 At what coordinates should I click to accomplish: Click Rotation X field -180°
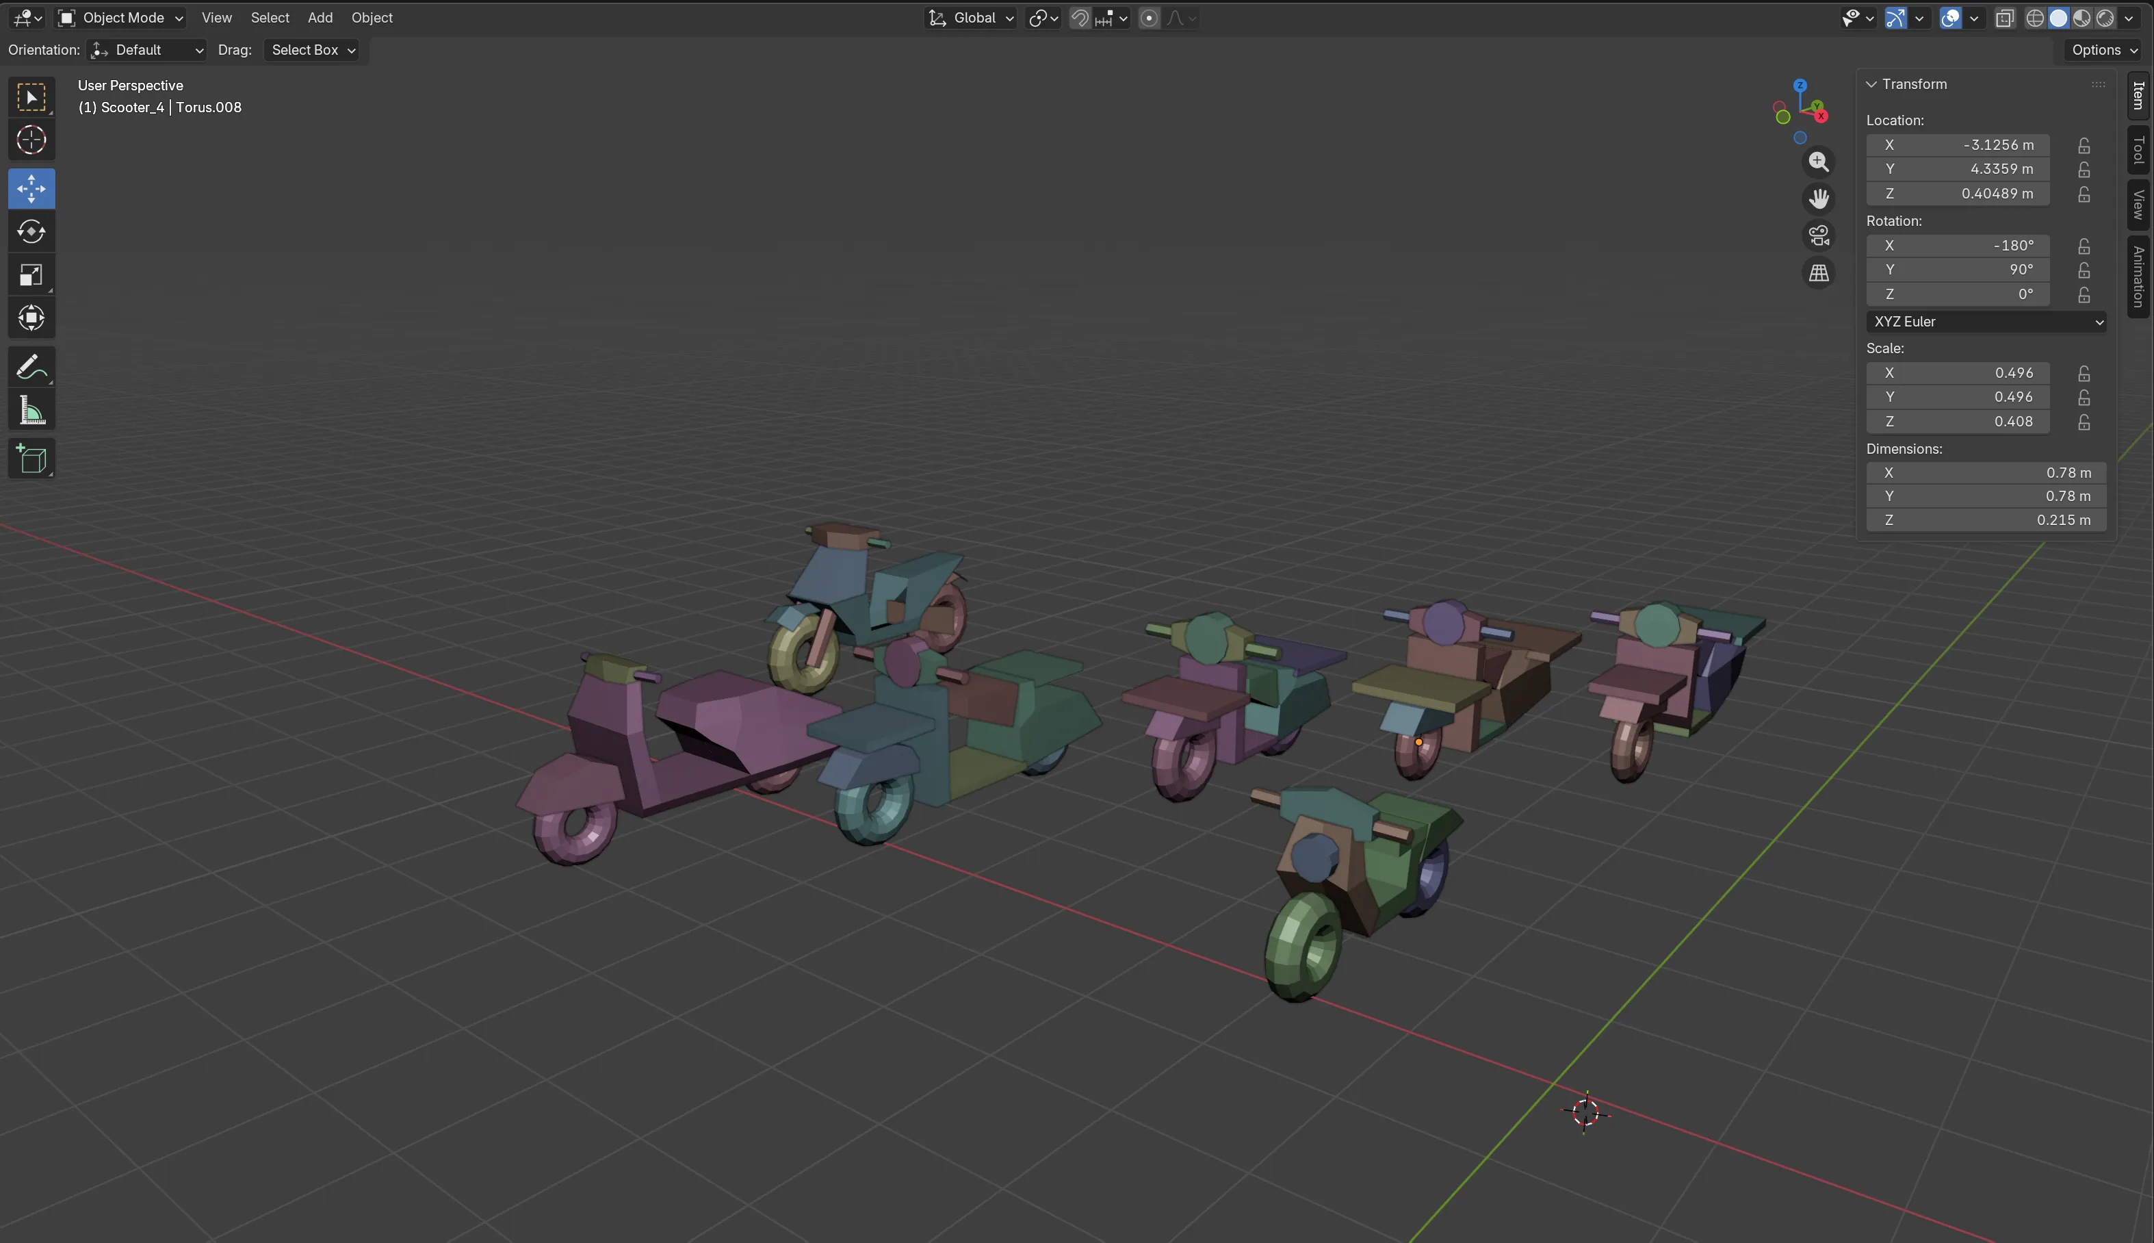[1958, 246]
